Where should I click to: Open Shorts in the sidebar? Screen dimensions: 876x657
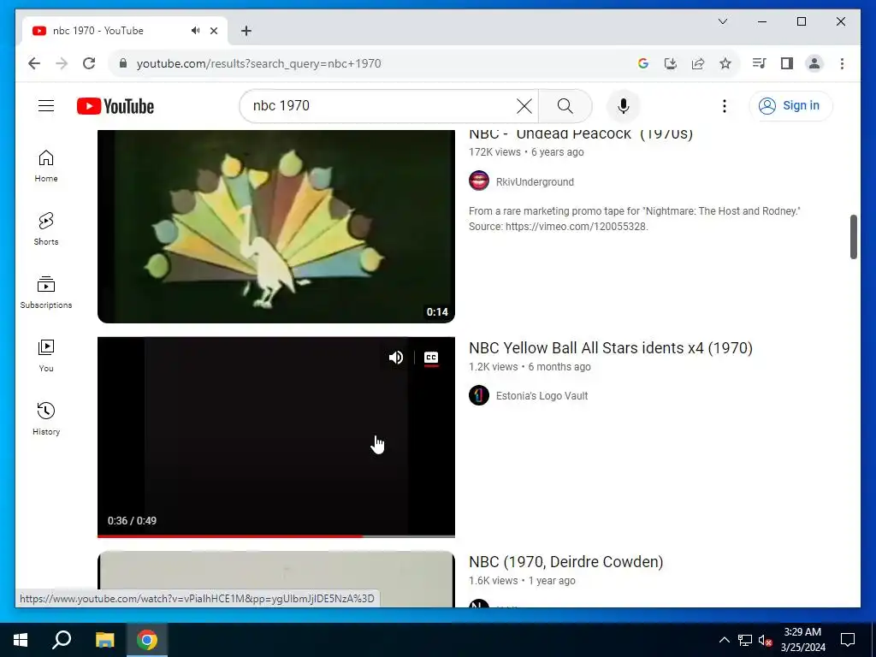(x=46, y=229)
